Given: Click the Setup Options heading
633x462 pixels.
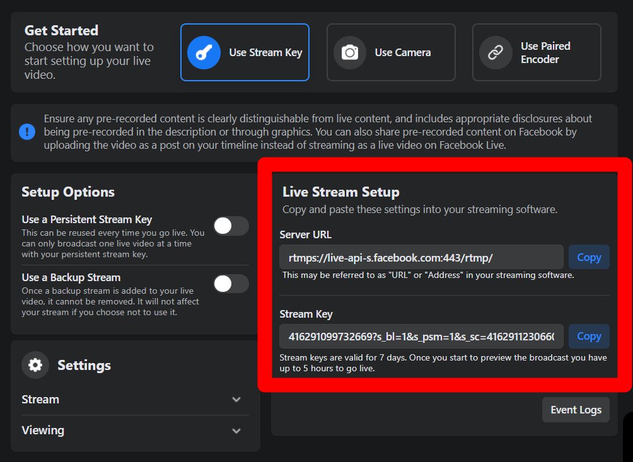Looking at the screenshot, I should (68, 192).
